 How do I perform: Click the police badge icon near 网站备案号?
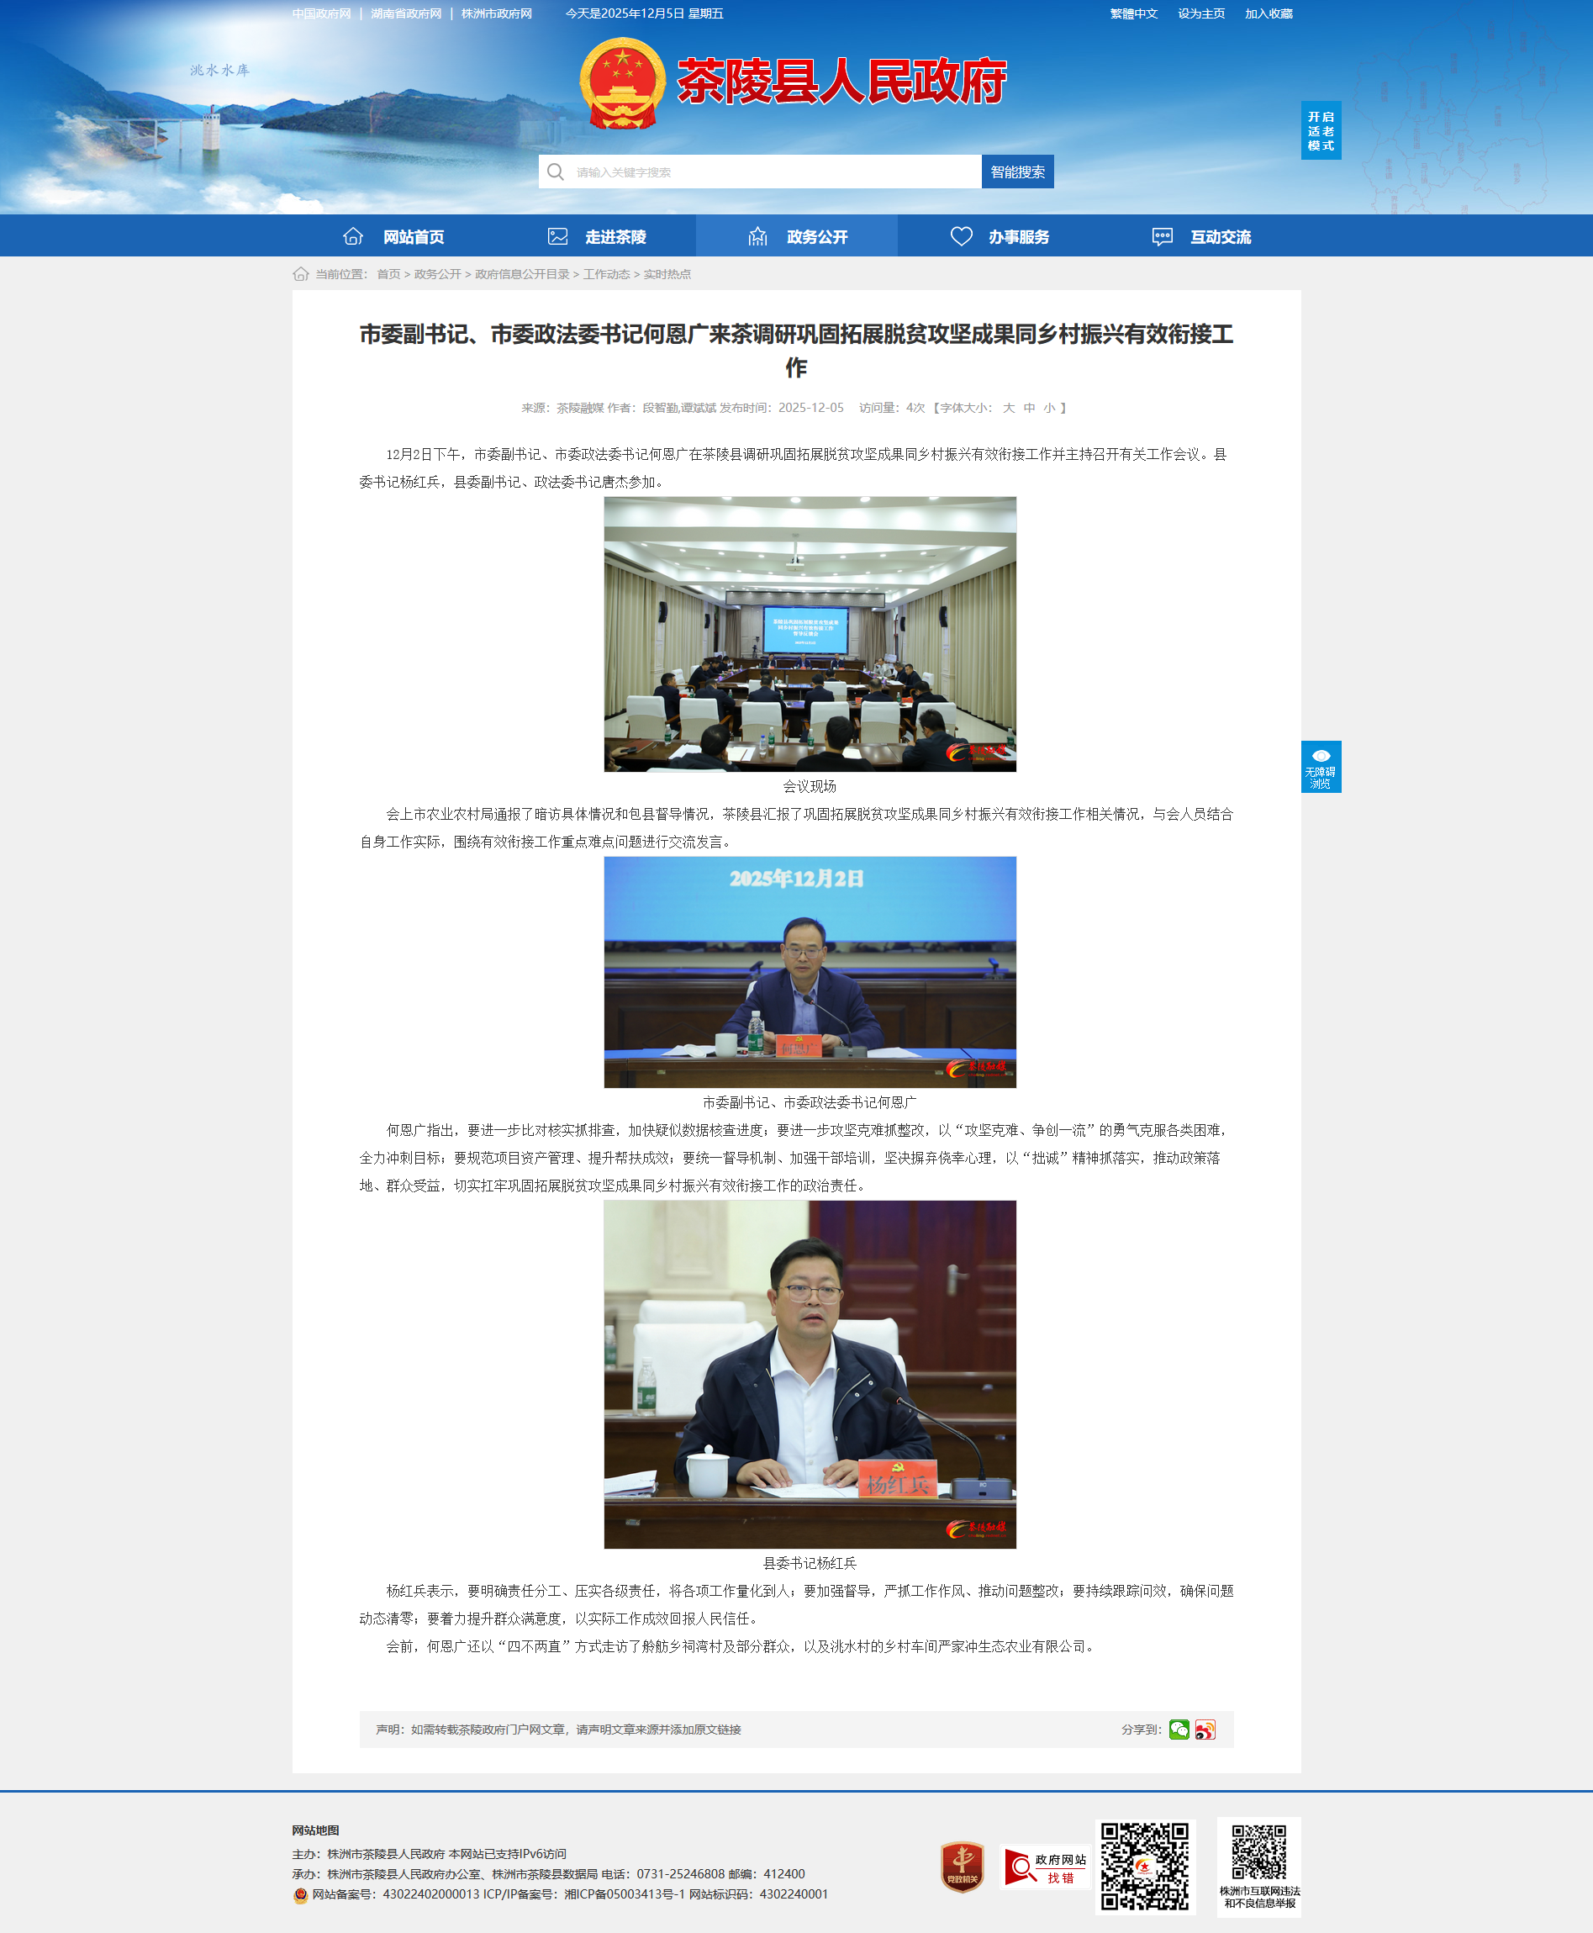[x=300, y=1894]
